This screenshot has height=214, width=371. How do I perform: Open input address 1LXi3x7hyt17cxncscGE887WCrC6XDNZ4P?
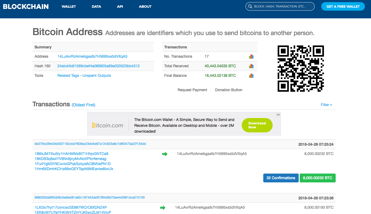pos(71,207)
